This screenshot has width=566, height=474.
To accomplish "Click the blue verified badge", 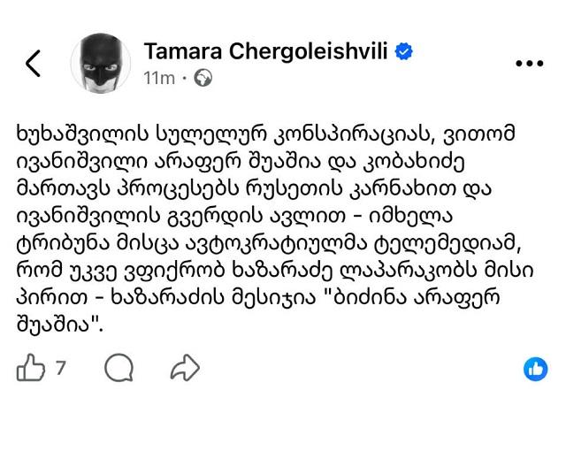I will pos(404,52).
